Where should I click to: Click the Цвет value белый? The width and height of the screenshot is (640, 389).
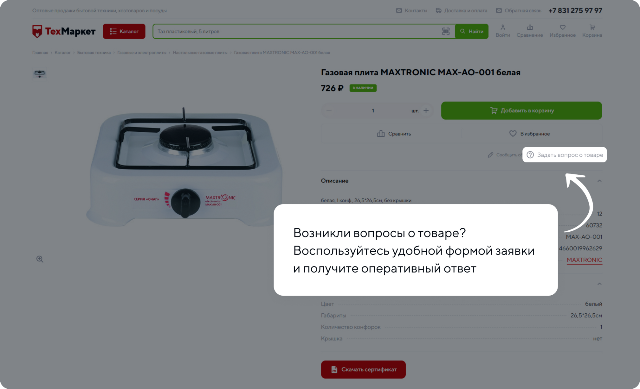click(593, 304)
